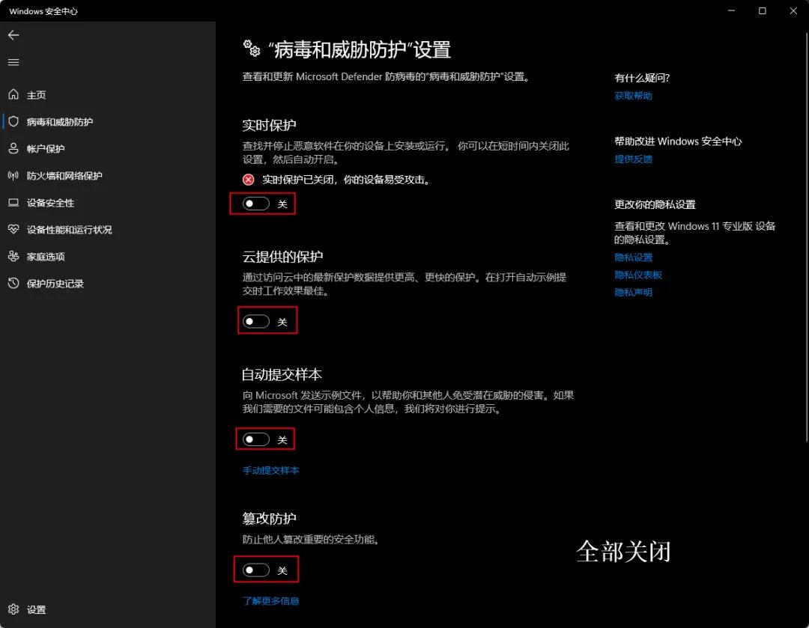
Task: Click the 更改你的隐私设置 heading
Action: (x=655, y=204)
